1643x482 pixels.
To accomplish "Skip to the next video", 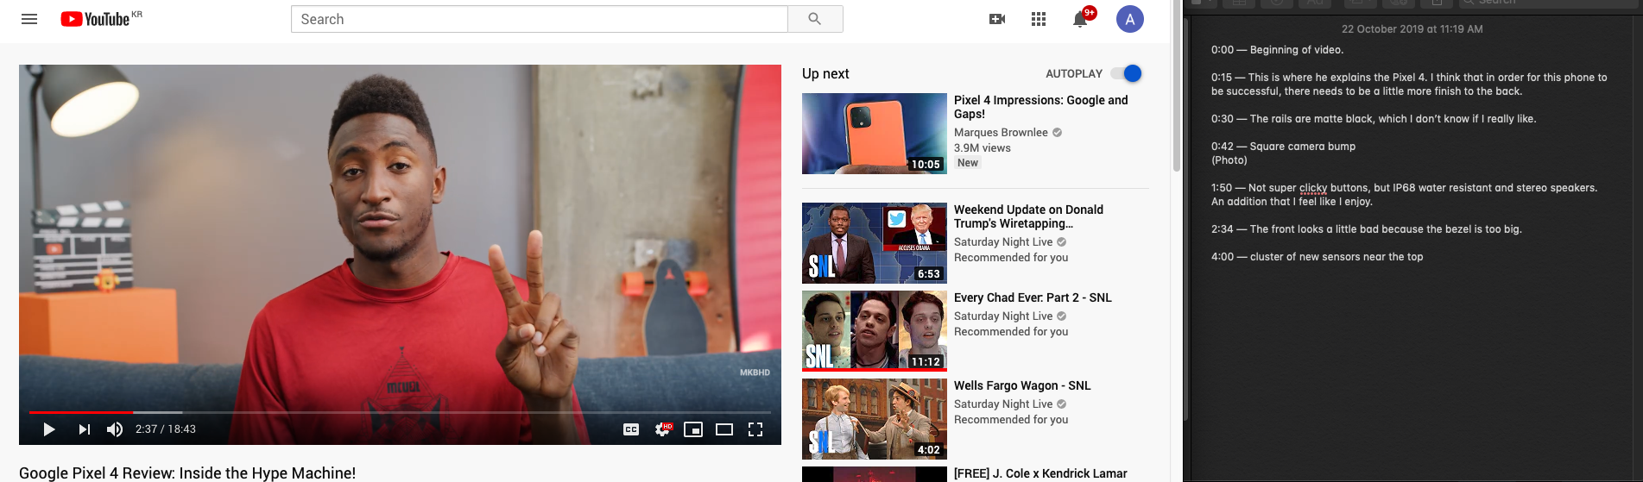I will 84,429.
